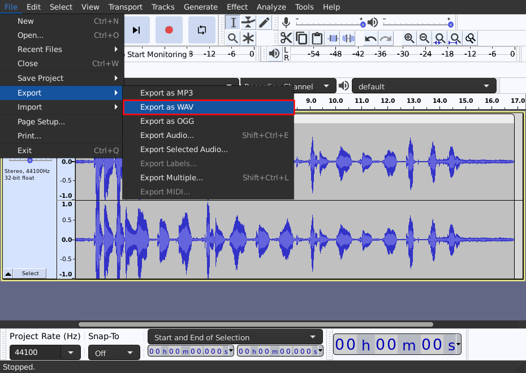This screenshot has height=373, width=526.
Task: Click the microphone recording volume icon
Action: tap(286, 23)
